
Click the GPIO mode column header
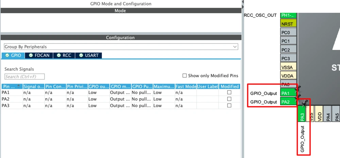tap(121, 87)
